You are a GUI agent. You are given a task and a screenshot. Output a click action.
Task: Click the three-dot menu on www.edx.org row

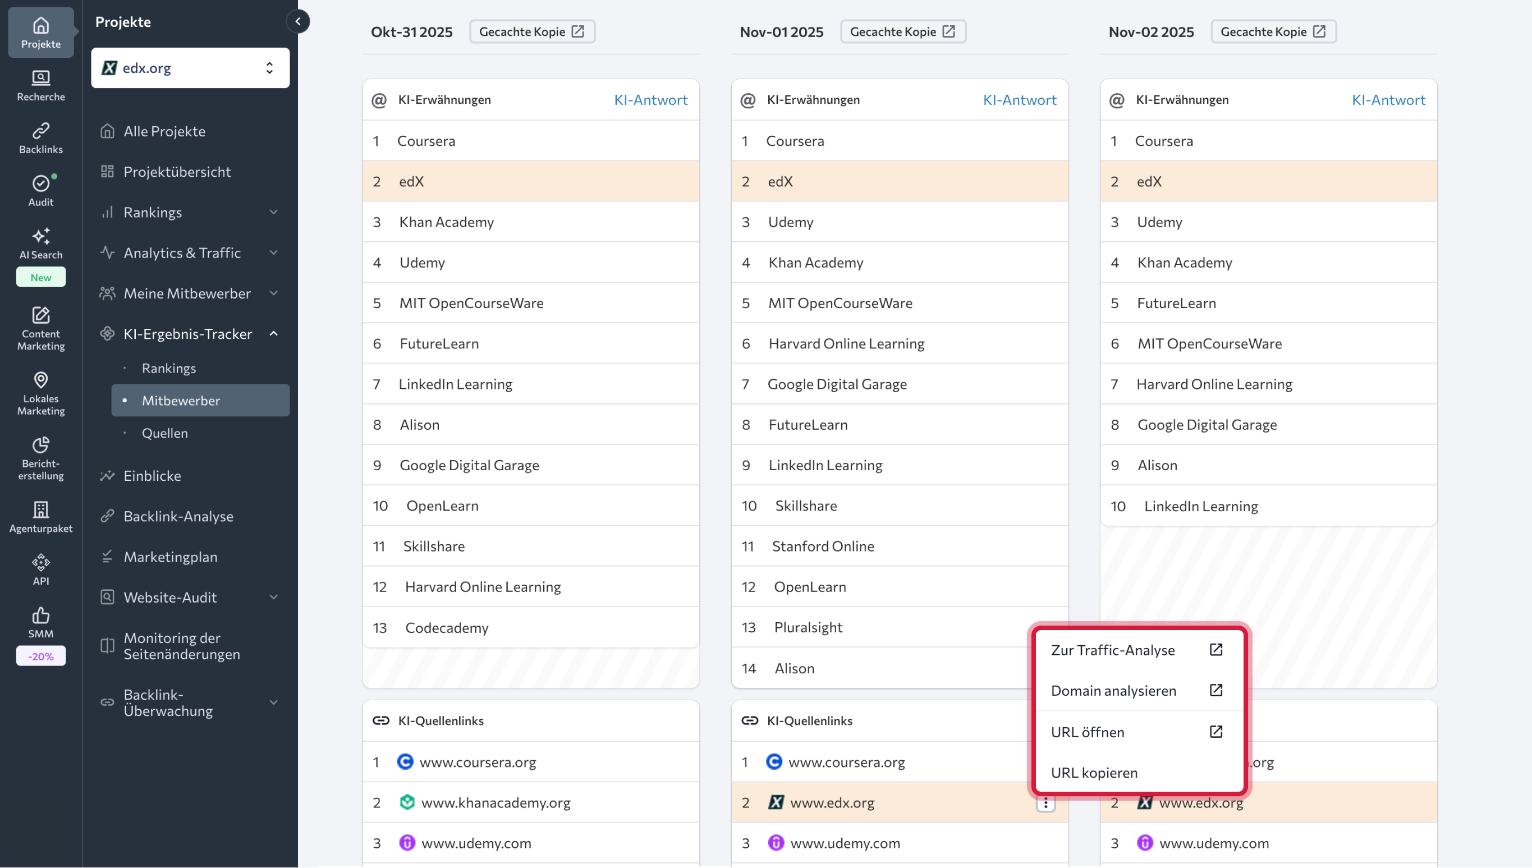coord(1045,803)
